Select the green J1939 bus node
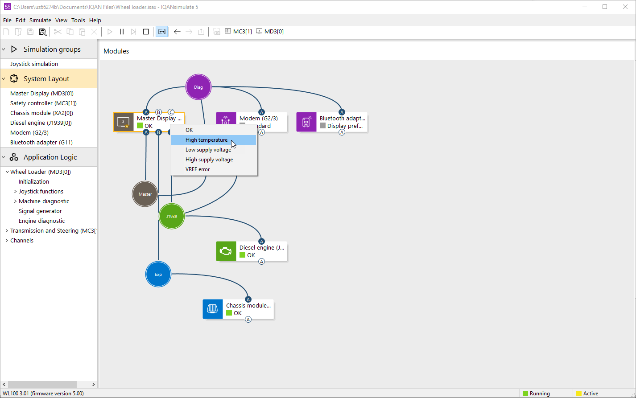 pos(172,216)
